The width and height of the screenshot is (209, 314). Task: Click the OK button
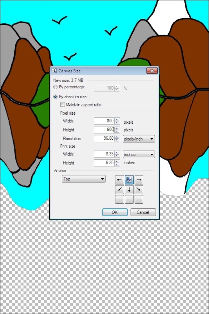point(115,212)
